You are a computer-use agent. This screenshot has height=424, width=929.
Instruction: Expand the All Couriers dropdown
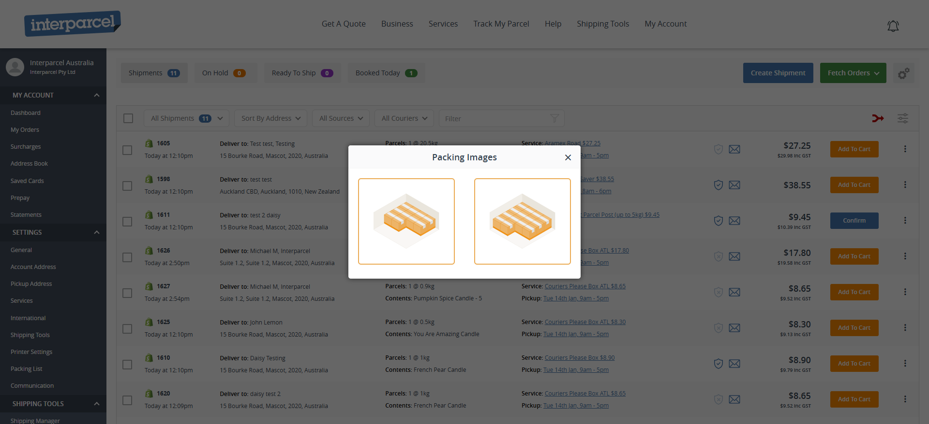pyautogui.click(x=404, y=118)
